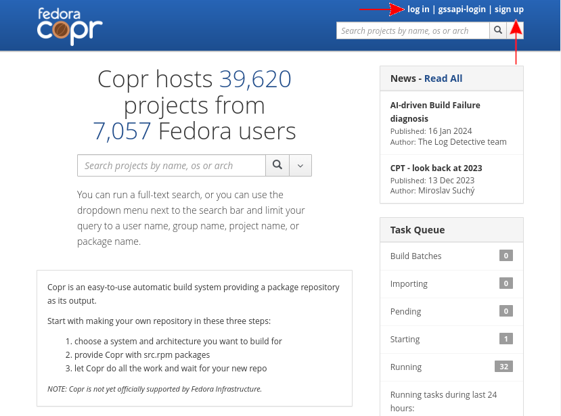Click the "39,620" projects count link
Screen dimensions: 561x416
point(254,79)
